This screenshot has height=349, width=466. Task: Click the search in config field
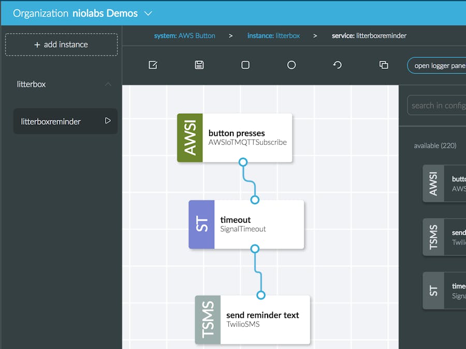click(436, 105)
